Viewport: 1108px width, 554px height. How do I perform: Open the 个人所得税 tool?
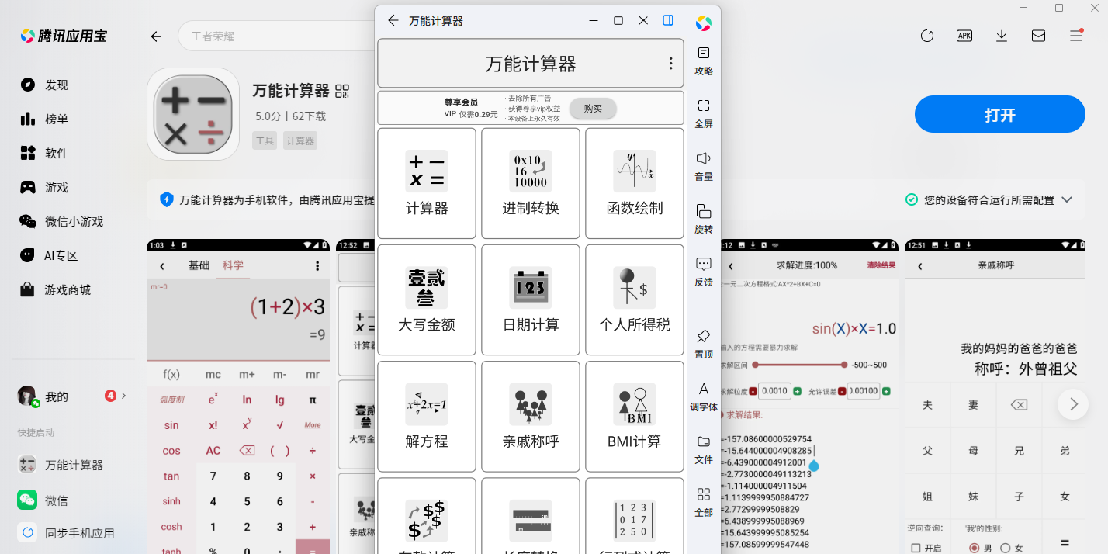pos(634,300)
